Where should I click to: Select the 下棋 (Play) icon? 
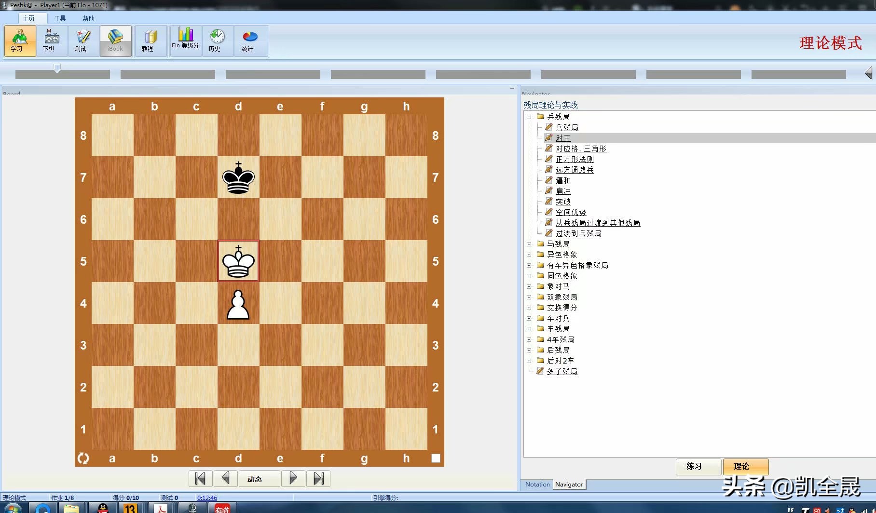pos(52,40)
